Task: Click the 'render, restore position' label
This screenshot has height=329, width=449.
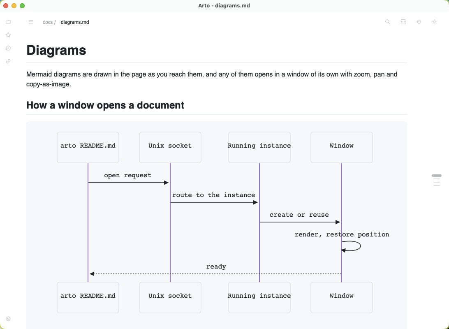Action: [x=342, y=234]
